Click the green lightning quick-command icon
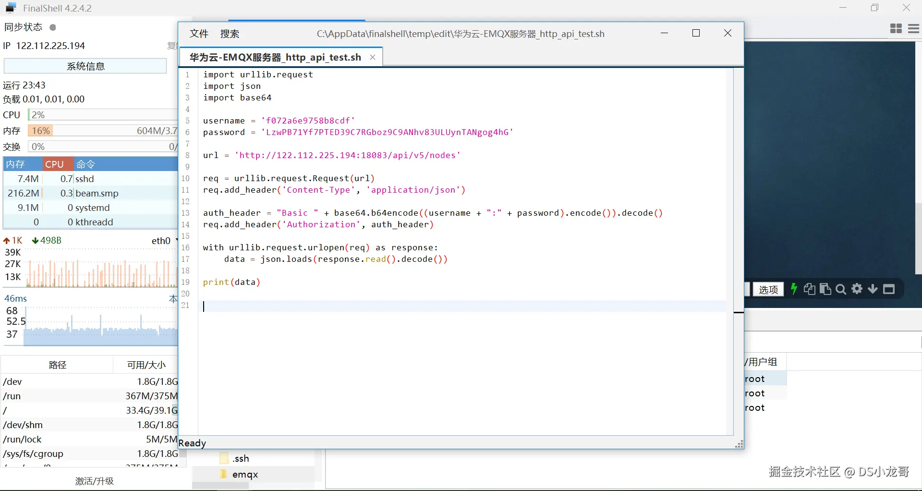Image resolution: width=922 pixels, height=491 pixels. pyautogui.click(x=794, y=289)
